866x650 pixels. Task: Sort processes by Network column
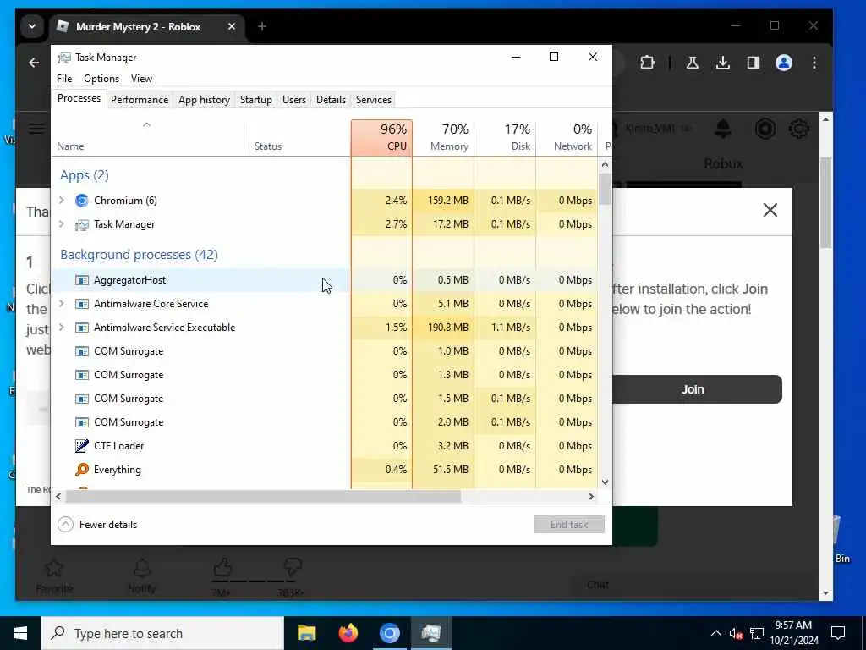click(567, 138)
